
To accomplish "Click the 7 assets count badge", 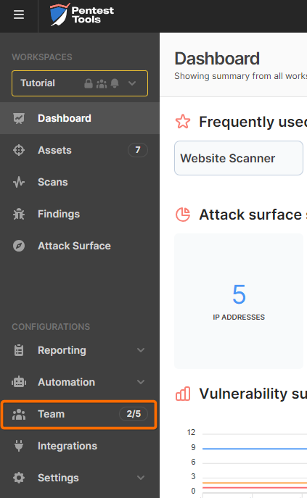I will pyautogui.click(x=138, y=150).
